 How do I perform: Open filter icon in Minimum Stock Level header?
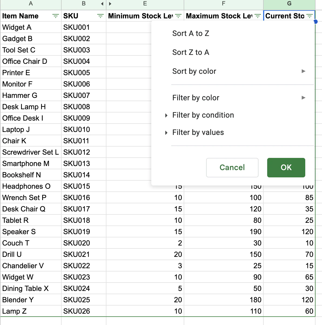point(178,16)
